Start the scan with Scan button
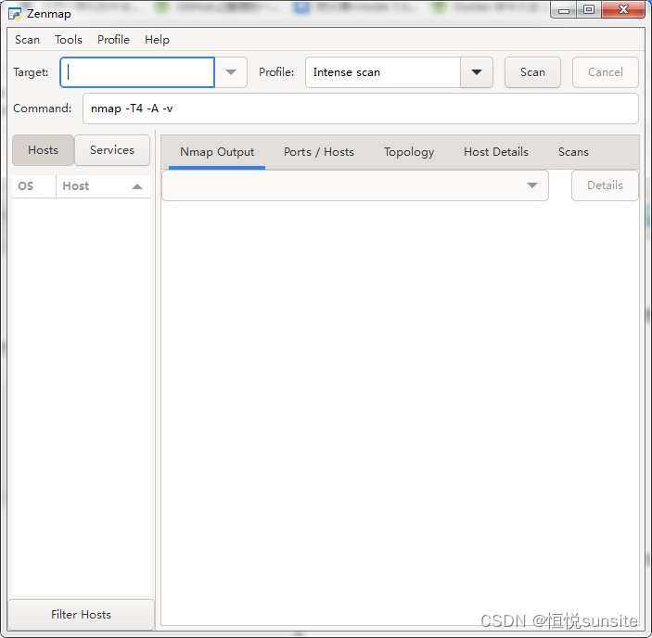 (532, 72)
